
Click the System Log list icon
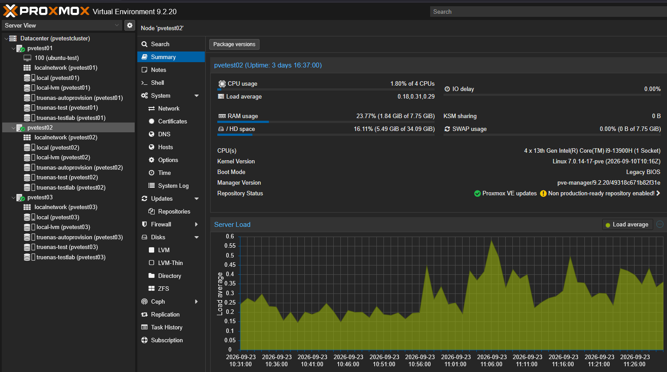(152, 186)
